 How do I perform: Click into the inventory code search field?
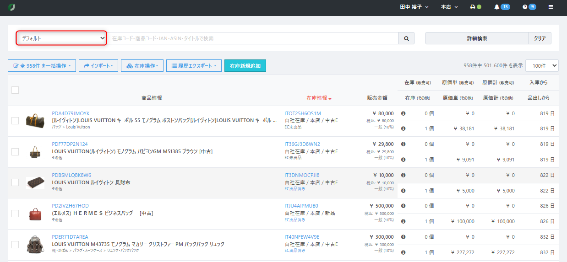pos(252,38)
